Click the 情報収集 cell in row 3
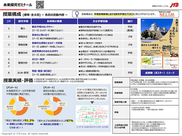Image resolution: width=182 pixels, height=136 pixels. click(23, 45)
